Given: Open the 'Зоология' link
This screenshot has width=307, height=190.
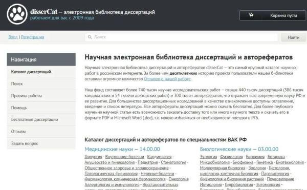Looking at the screenshot, I should pos(257,168).
